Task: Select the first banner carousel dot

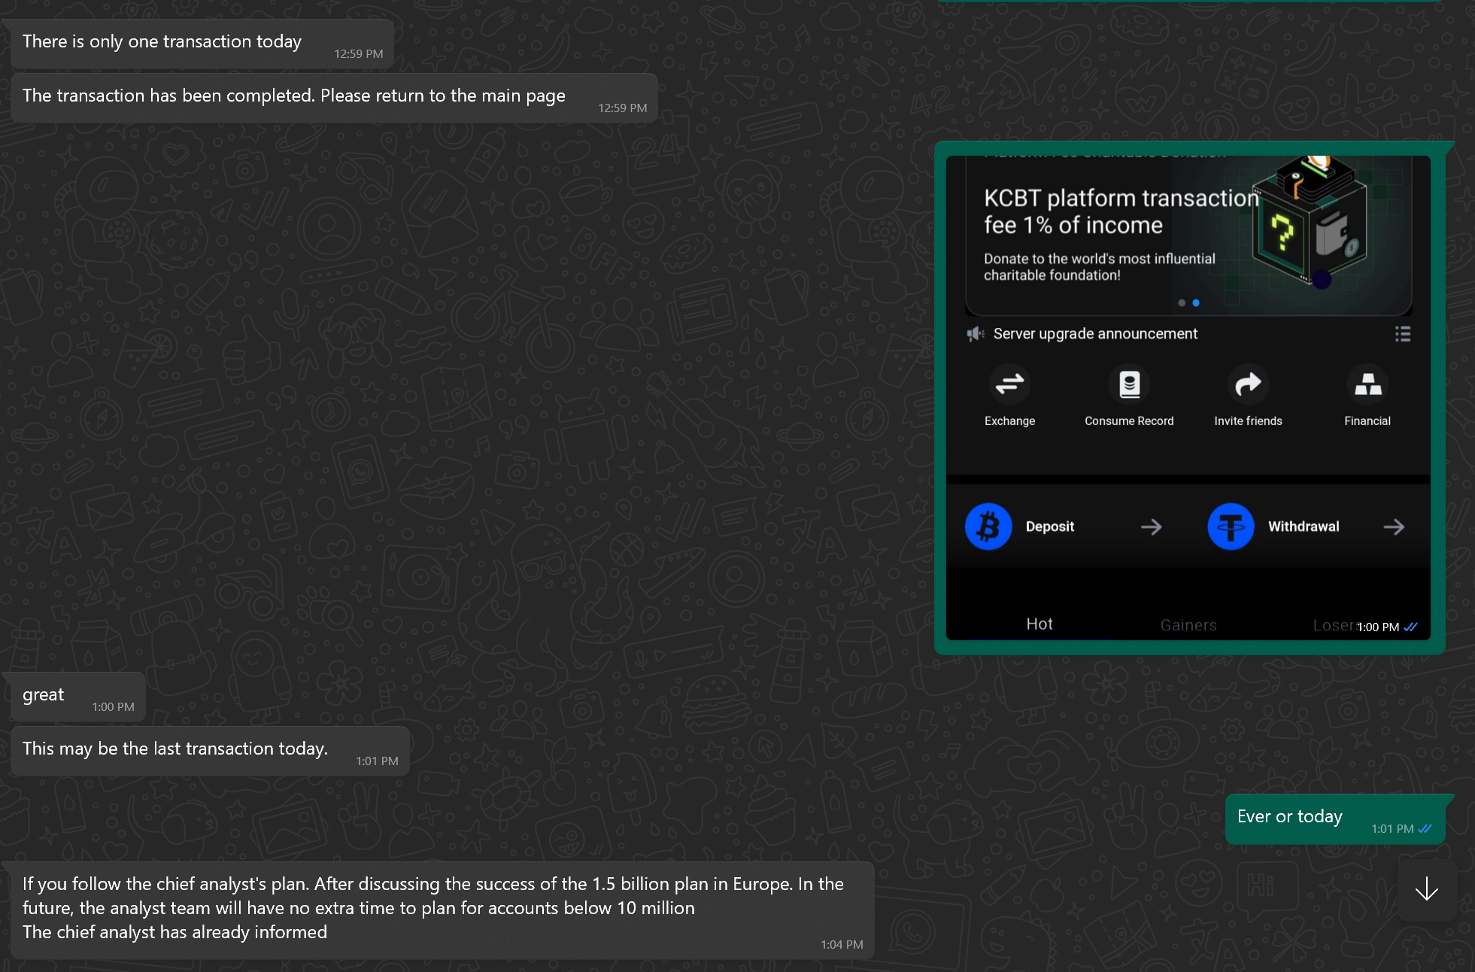Action: coord(1182,303)
